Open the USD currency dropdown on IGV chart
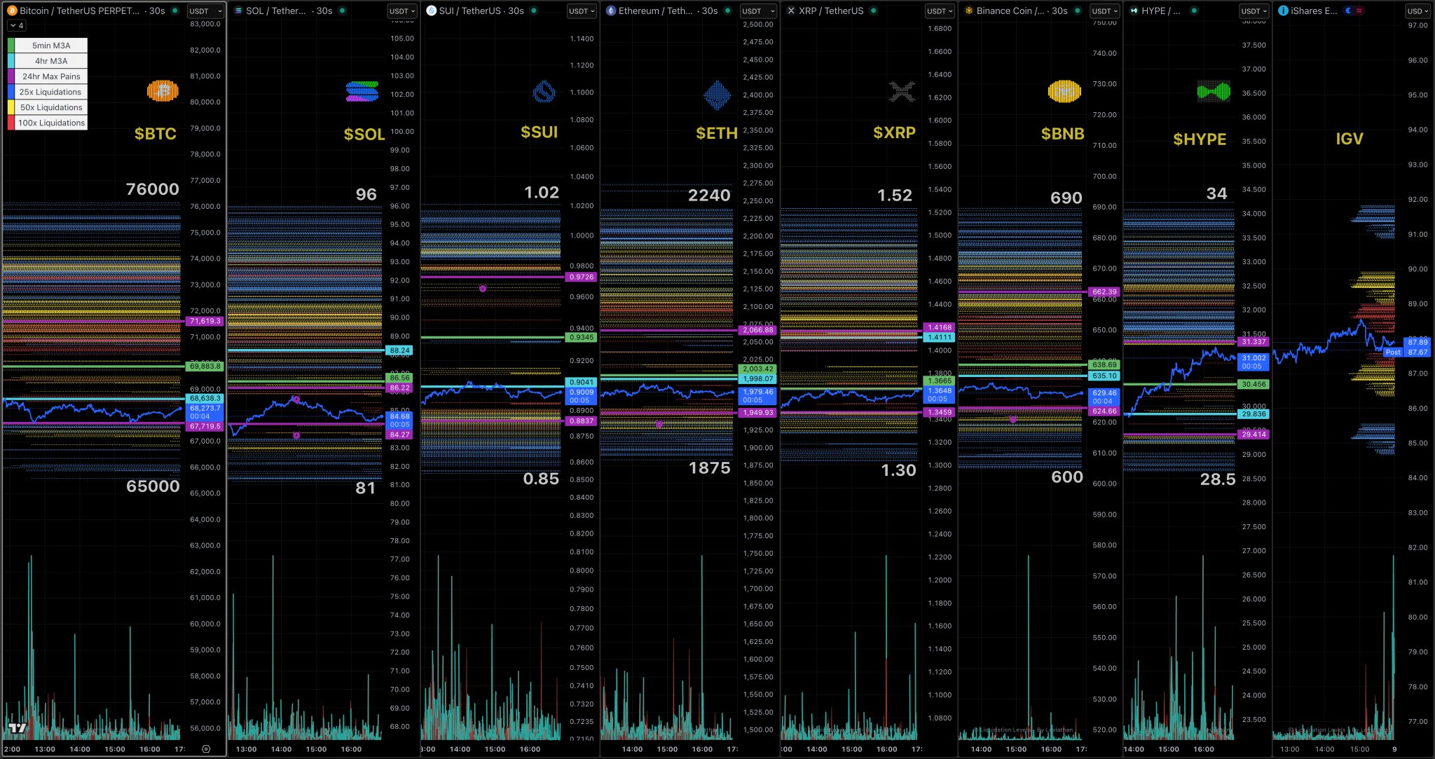The image size is (1435, 759). (1419, 11)
